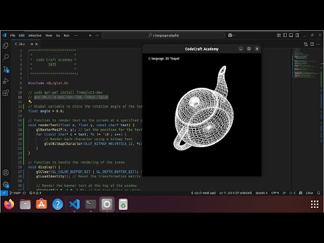Screen dimensions: 324x243
Task: Open the remote window indicator in status bar
Action: click(4, 193)
